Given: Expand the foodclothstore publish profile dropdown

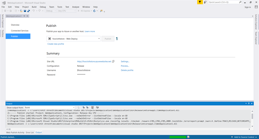Looking at the screenshot, I should pos(99,38).
